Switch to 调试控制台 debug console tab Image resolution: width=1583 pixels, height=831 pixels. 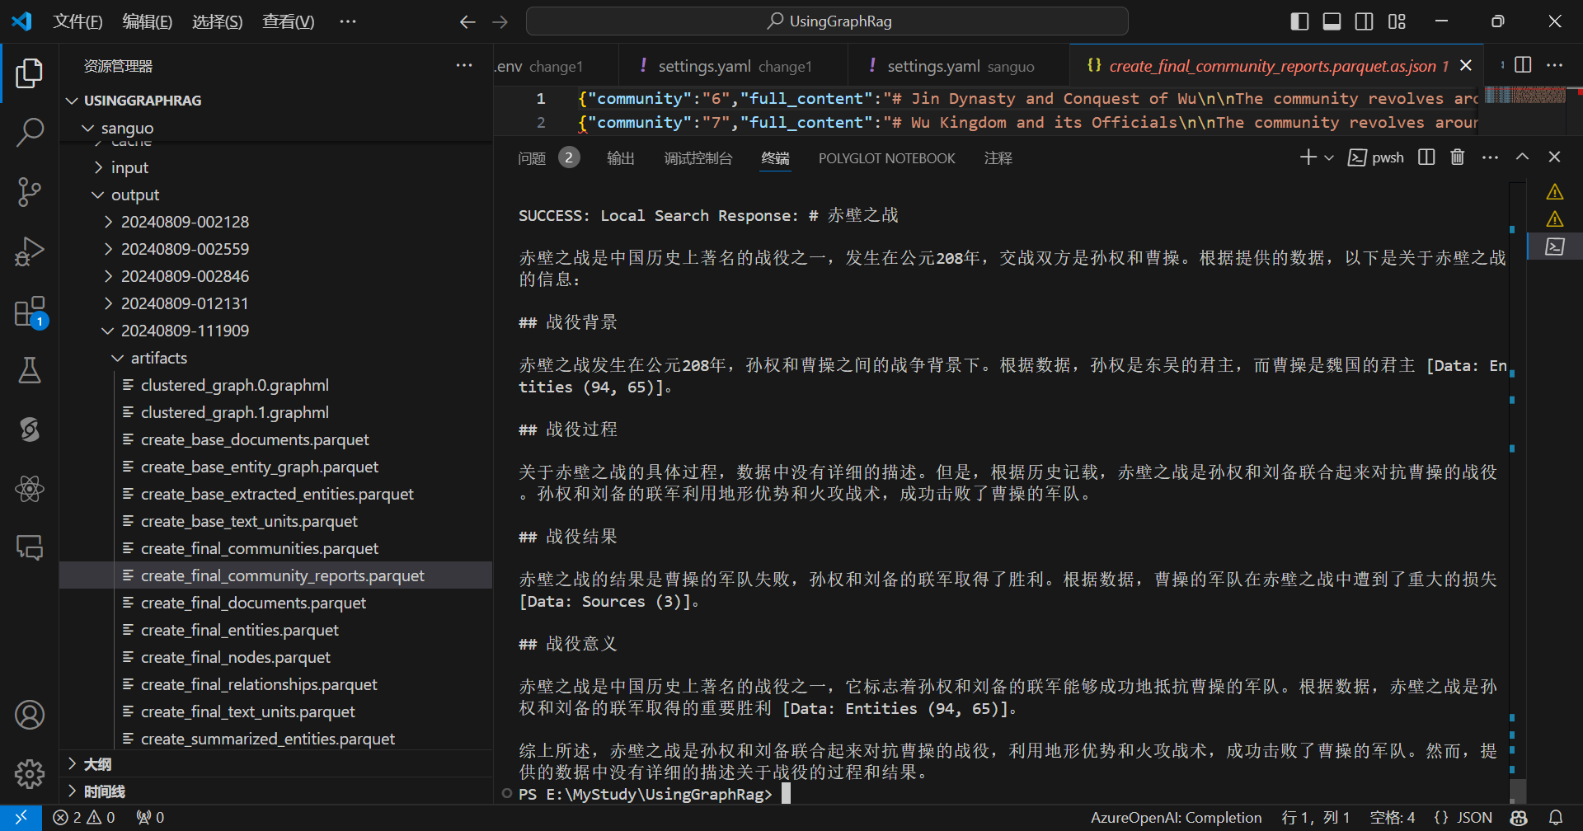(698, 157)
